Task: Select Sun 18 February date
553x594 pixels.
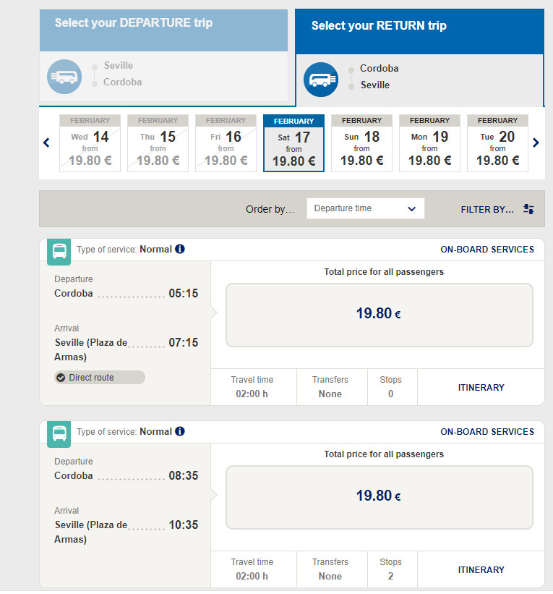Action: coord(361,143)
